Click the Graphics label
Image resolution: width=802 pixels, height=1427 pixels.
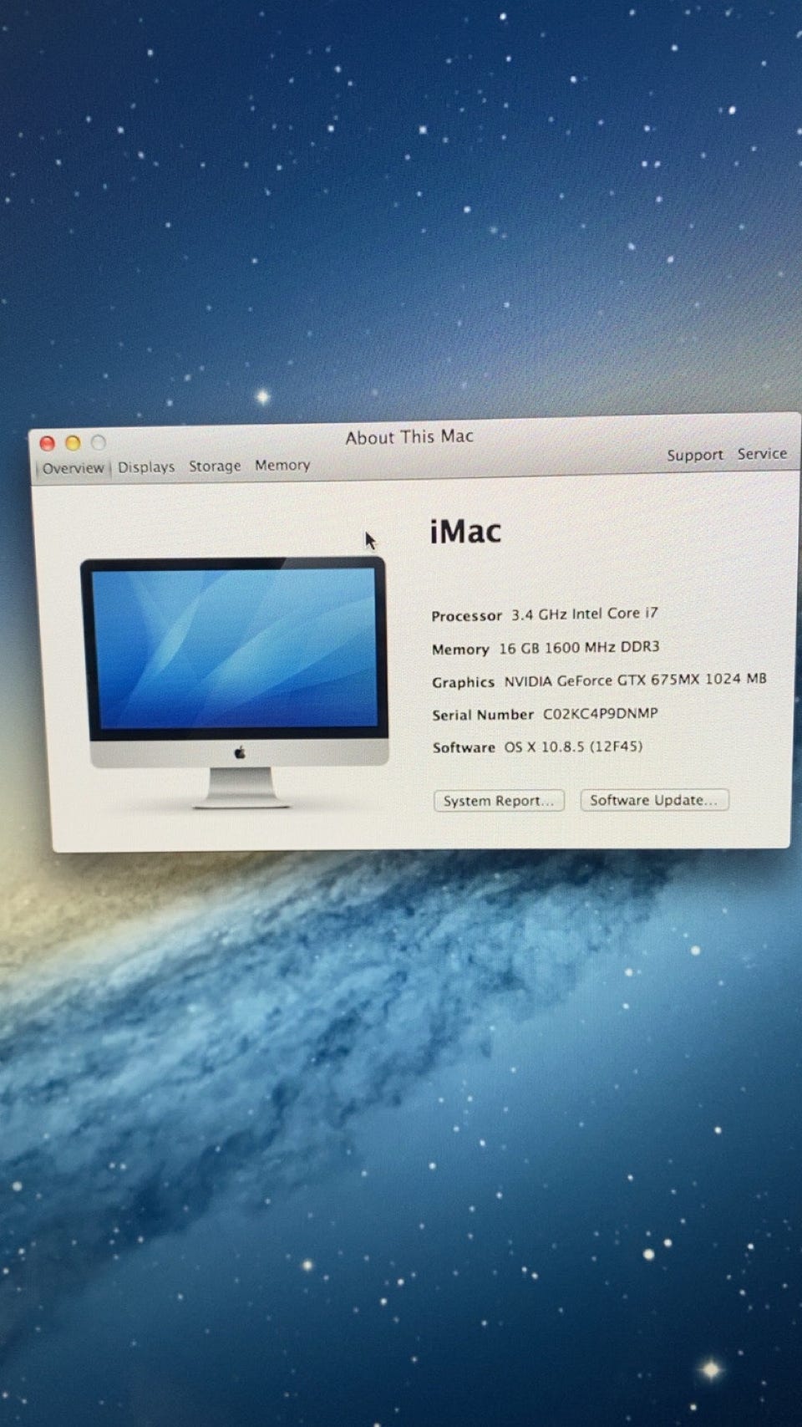(463, 682)
